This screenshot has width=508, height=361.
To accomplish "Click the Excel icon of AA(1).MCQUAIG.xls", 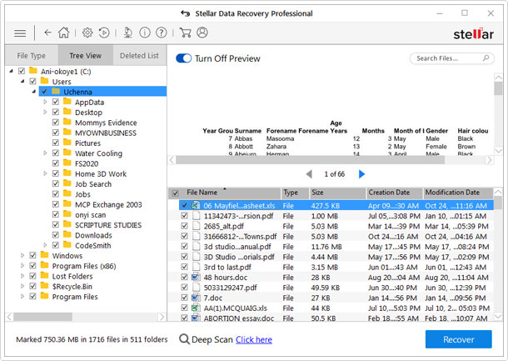I will coord(196,308).
